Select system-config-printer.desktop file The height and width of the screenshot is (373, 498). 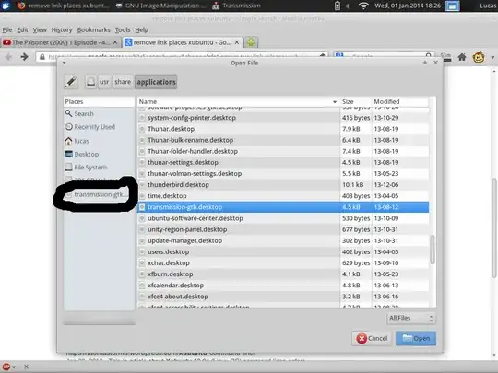[x=283, y=118]
